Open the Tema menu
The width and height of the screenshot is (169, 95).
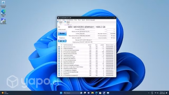[76, 20]
